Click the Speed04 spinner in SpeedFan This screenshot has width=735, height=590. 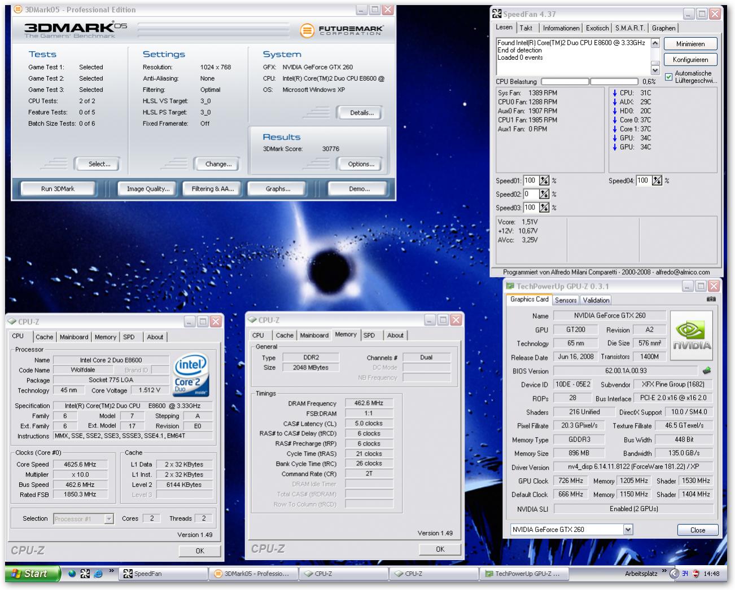657,180
